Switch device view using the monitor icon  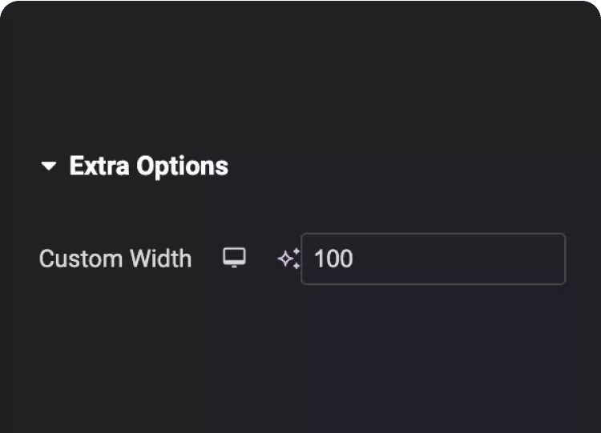(234, 258)
